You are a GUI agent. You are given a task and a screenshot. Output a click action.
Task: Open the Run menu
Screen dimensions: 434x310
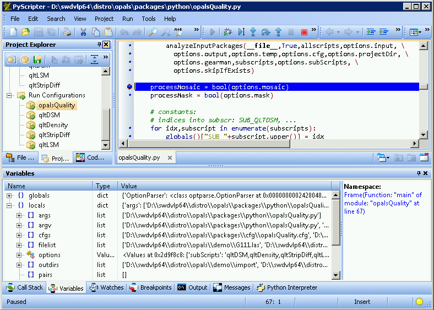(x=127, y=19)
